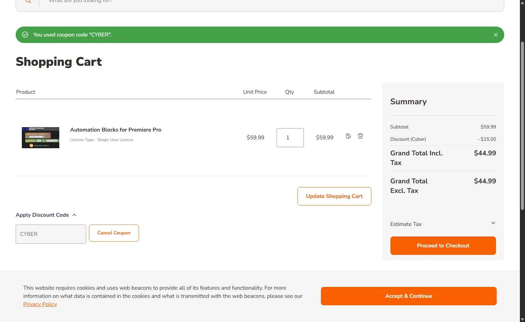Click the '- $15.00' discount amount

[x=487, y=139]
